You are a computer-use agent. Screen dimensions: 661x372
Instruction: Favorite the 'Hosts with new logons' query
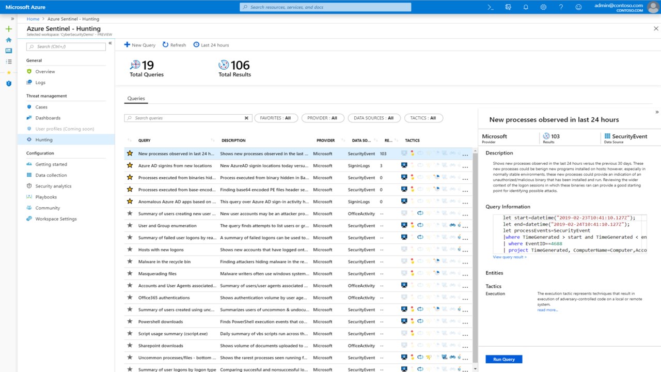tap(130, 250)
